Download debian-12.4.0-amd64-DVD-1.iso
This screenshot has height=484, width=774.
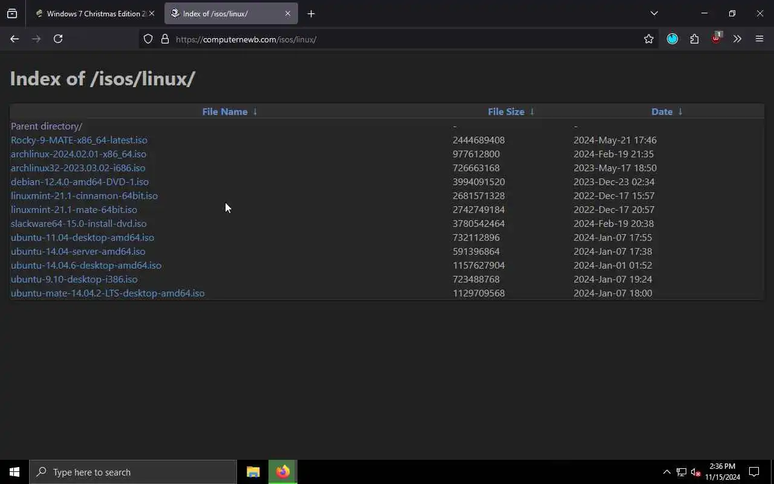(x=80, y=181)
